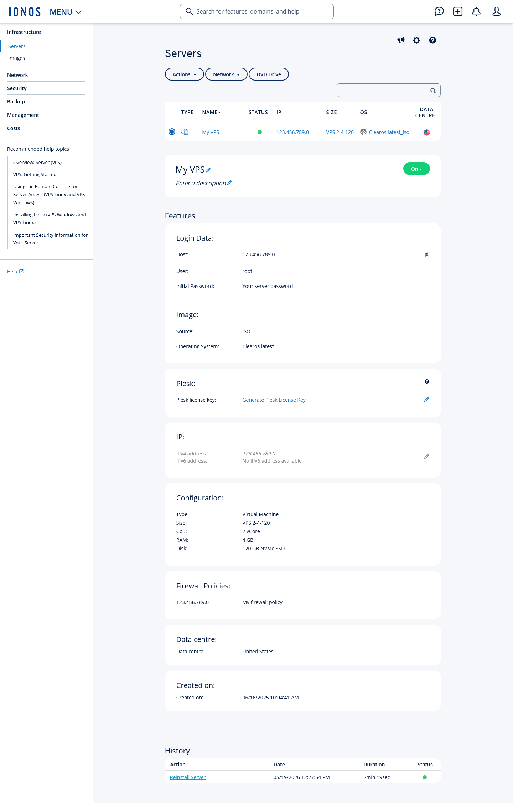The height and width of the screenshot is (803, 513).
Task: Click the STATUS column header
Action: [258, 112]
